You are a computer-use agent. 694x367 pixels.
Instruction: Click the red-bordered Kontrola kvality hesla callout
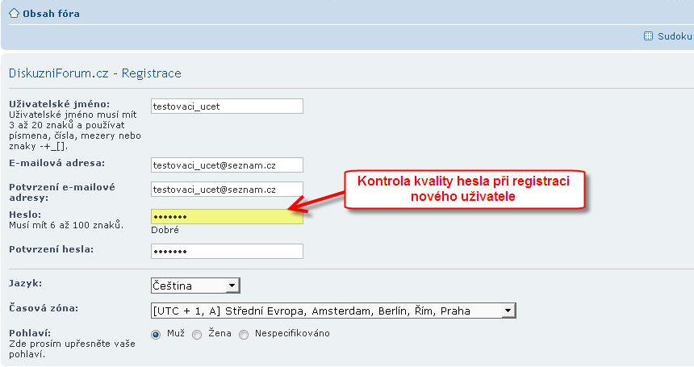click(x=463, y=189)
